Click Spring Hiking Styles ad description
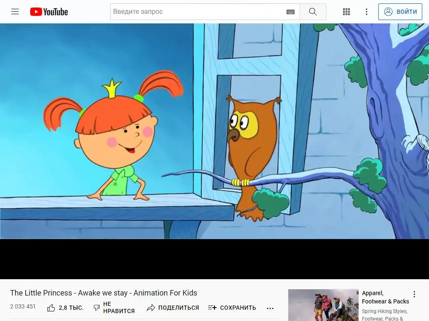Viewport: 429px width, 321px height. [385, 315]
